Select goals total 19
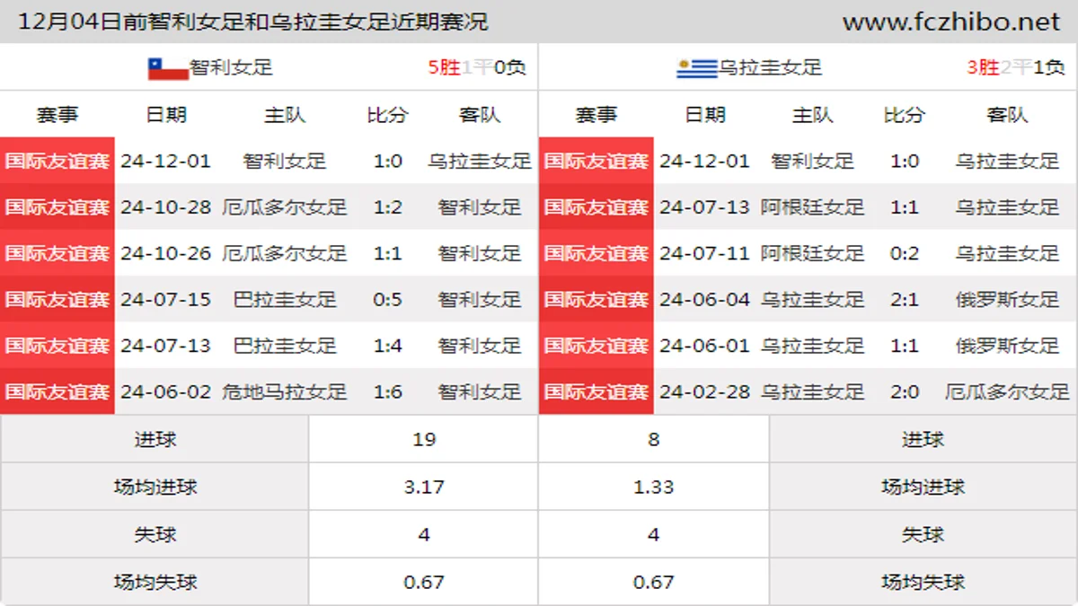The height and width of the screenshot is (606, 1078). pyautogui.click(x=424, y=439)
